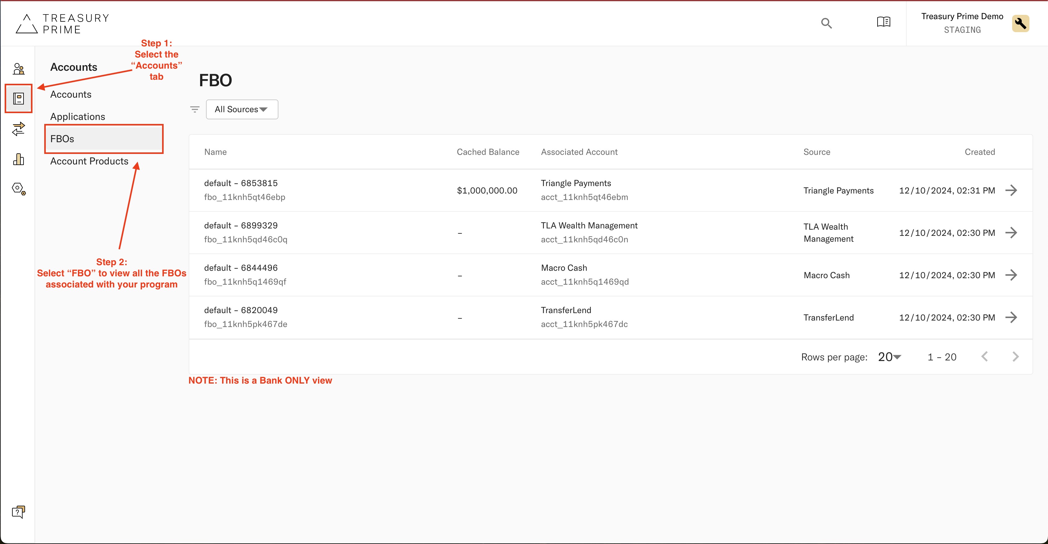Open the Rows per page dropdown
1048x544 pixels.
(890, 357)
